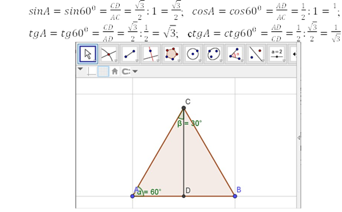Choose the Intersect/Point tool
The image size is (342, 212).
[x=109, y=54]
